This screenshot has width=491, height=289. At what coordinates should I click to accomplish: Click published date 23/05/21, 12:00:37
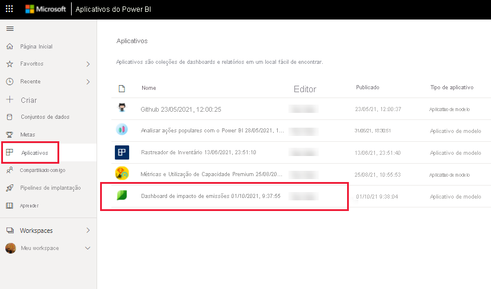pos(378,109)
